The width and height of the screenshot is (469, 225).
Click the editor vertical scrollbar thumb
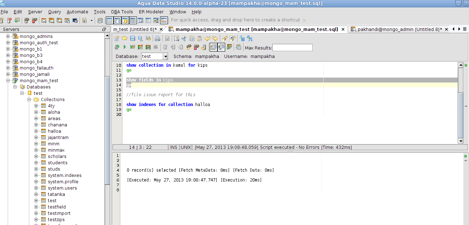(461, 115)
